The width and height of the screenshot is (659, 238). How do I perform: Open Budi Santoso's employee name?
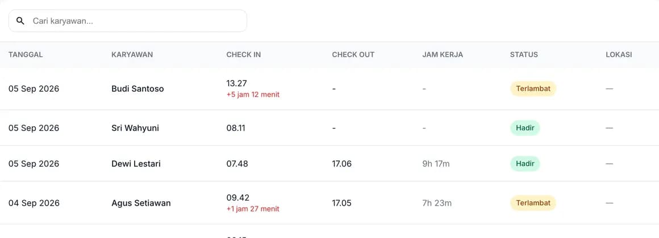(137, 89)
